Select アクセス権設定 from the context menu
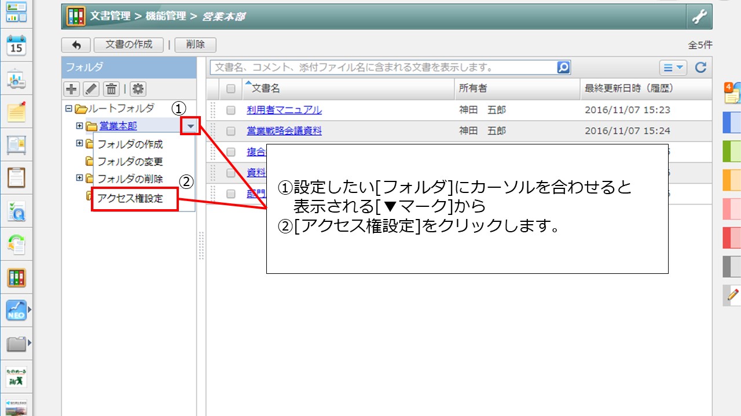The height and width of the screenshot is (416, 741). click(x=130, y=198)
